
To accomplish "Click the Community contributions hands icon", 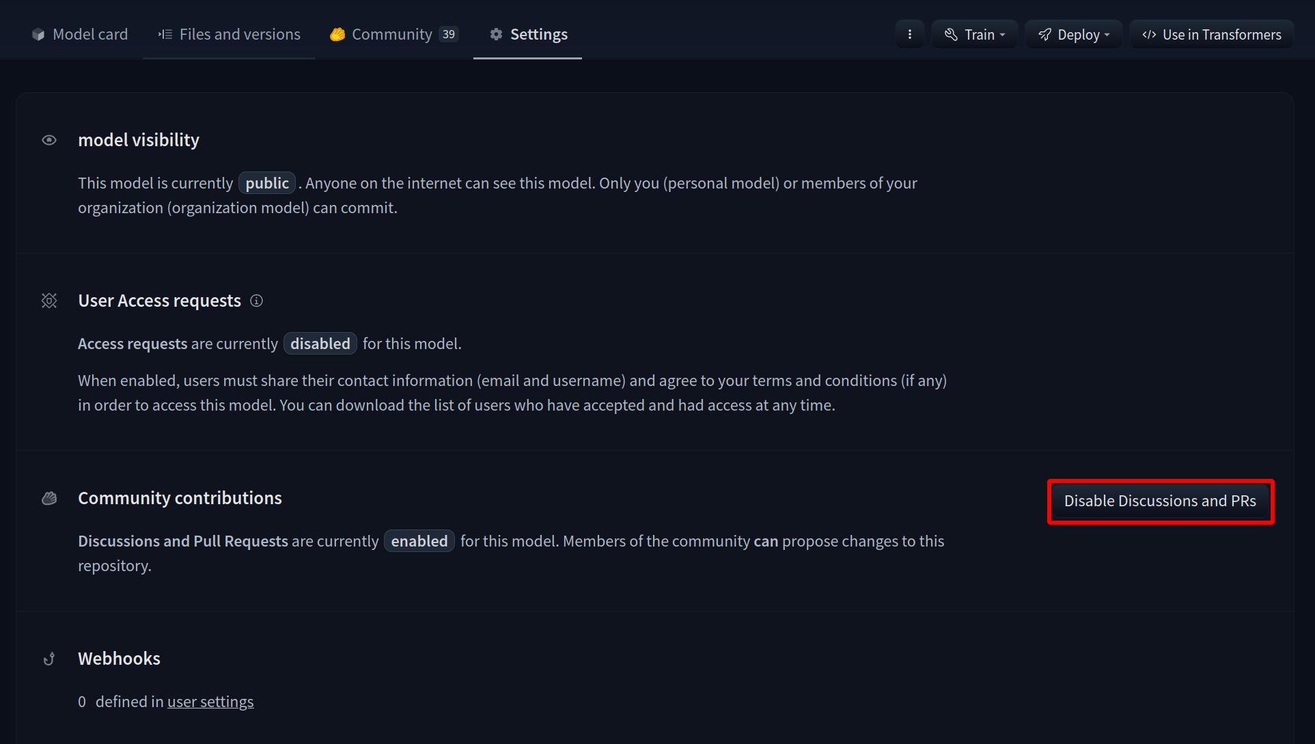I will point(49,498).
